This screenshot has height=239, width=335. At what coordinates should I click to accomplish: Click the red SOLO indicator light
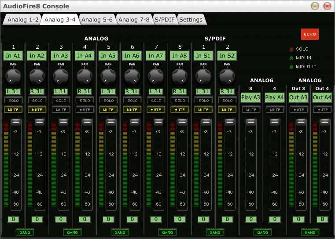pyautogui.click(x=291, y=49)
